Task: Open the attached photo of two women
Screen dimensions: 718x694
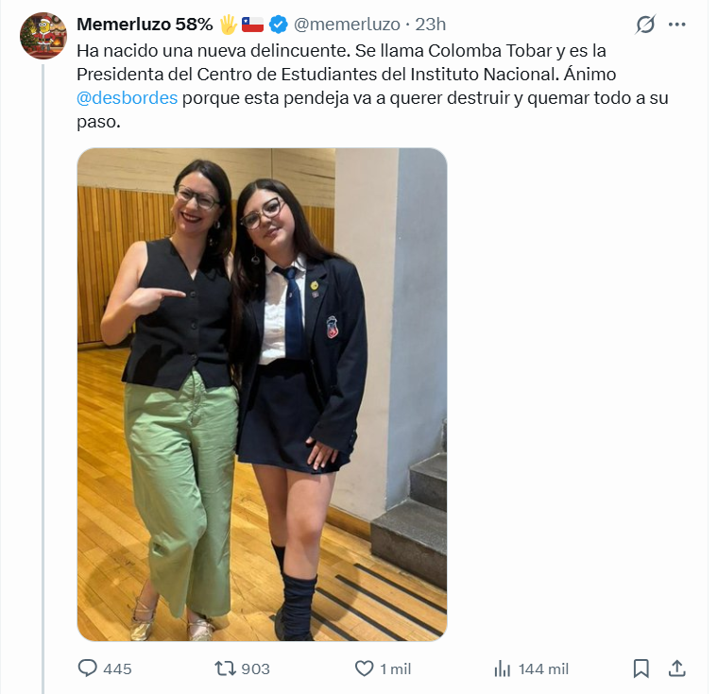Action: 262,395
